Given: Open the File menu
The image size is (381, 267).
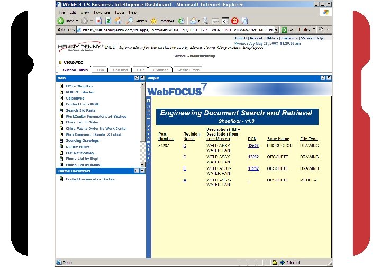Looking at the screenshot, I should point(61,12).
